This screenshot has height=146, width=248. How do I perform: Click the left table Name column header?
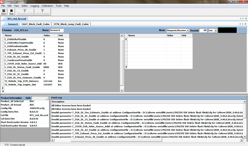pyautogui.click(x=23, y=35)
